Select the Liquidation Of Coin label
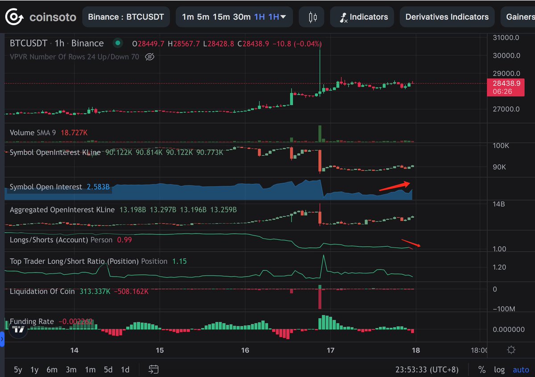 click(42, 291)
